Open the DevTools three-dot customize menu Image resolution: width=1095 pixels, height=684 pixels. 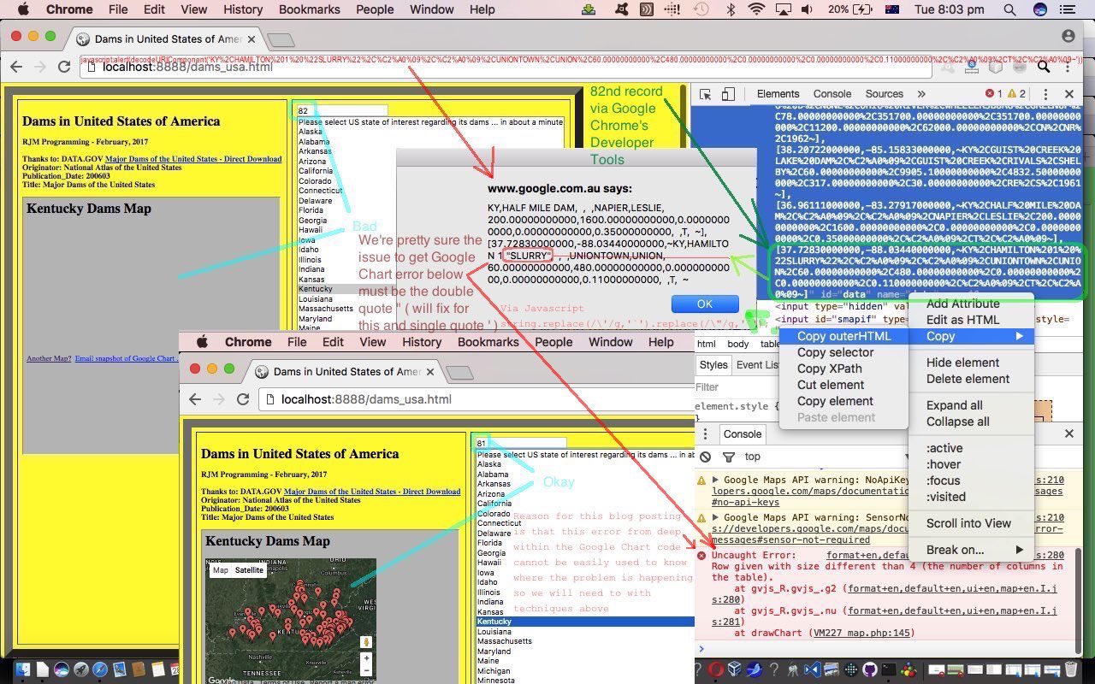tap(1045, 94)
